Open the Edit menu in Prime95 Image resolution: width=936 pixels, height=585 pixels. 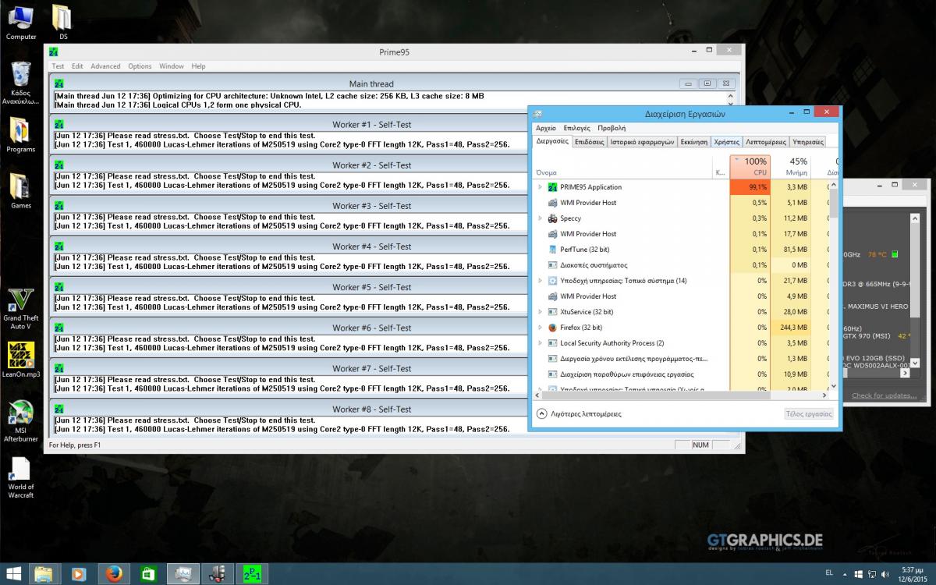(77, 66)
